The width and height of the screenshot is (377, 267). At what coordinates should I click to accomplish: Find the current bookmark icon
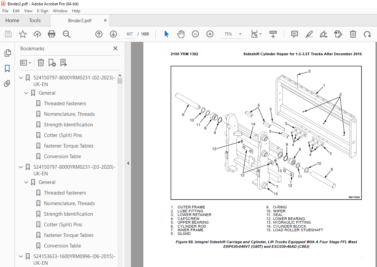tap(63, 63)
